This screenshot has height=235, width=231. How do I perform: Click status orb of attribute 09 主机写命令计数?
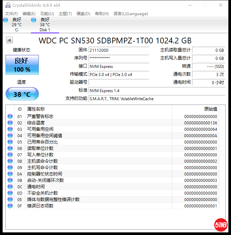pyautogui.click(x=10, y=167)
